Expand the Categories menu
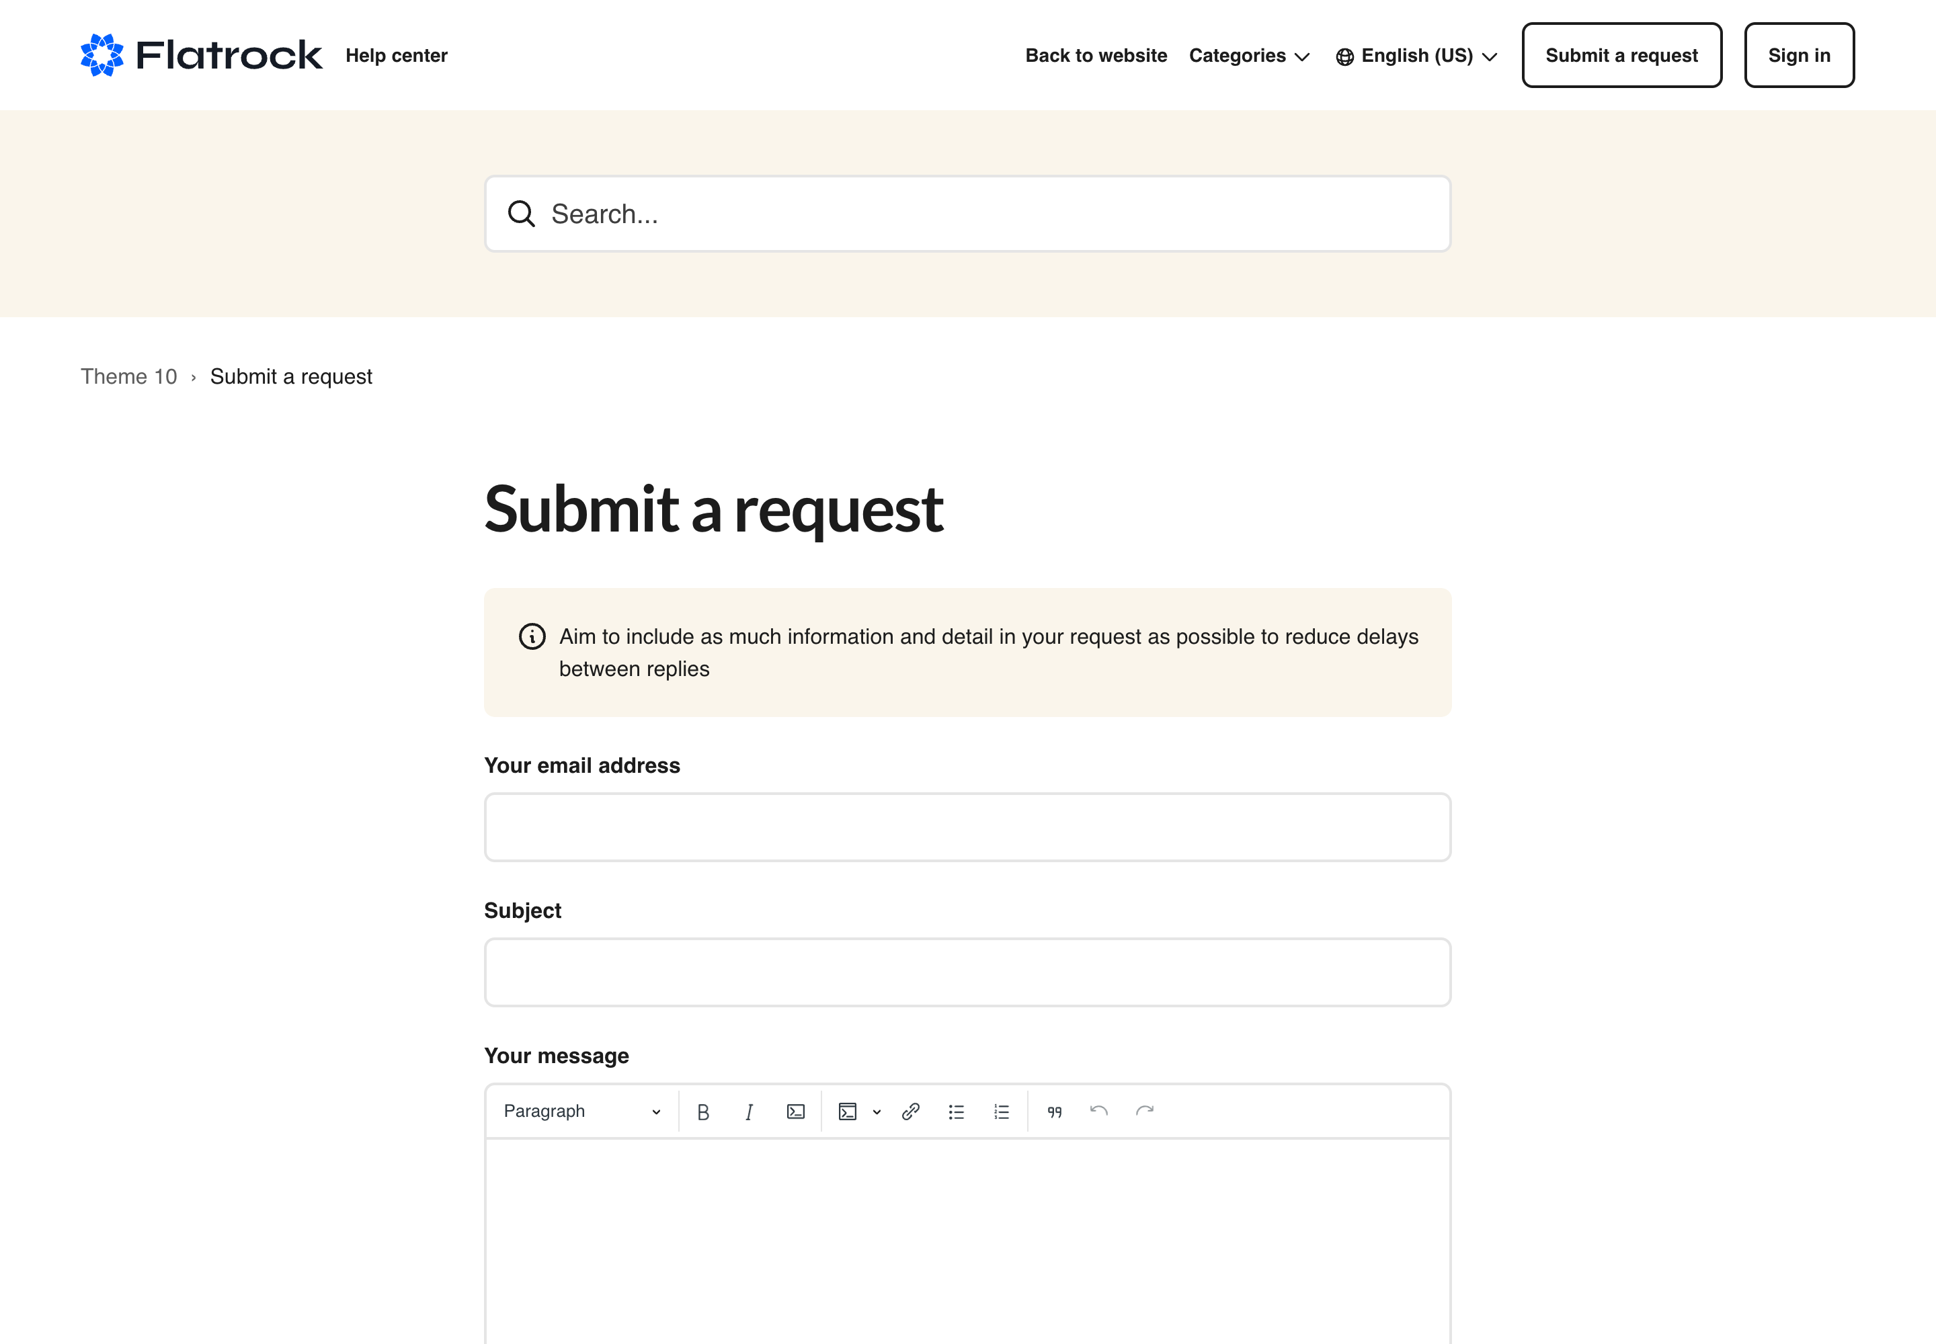Screen dimensions: 1936x1344 pyautogui.click(x=1250, y=56)
